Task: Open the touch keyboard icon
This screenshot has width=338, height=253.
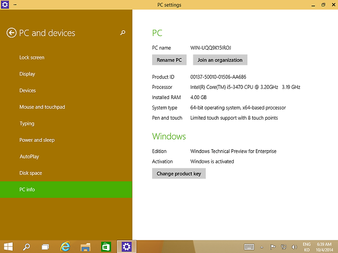Action: pyautogui.click(x=249, y=247)
